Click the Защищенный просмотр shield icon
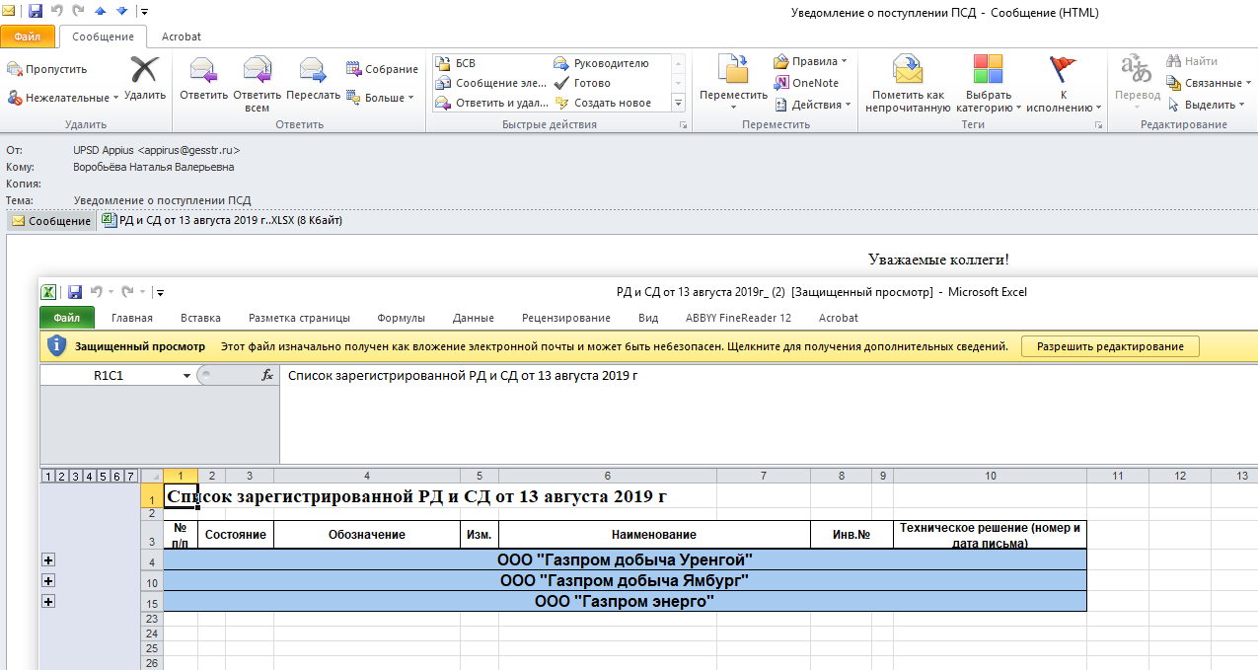1258x670 pixels. [x=57, y=346]
